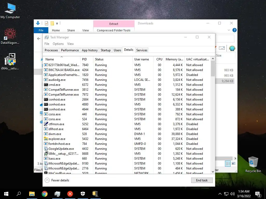Open i864x__setu installer on desktop
The height and width of the screenshot is (199, 266).
point(10,62)
